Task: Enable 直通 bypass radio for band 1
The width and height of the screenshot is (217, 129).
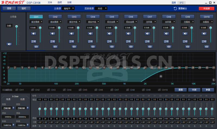Action: pos(40,126)
